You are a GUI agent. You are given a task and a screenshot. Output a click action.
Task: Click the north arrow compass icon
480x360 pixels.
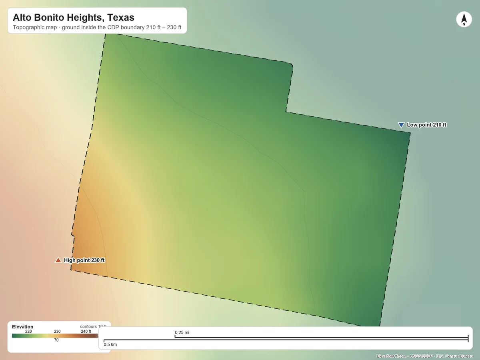[464, 20]
